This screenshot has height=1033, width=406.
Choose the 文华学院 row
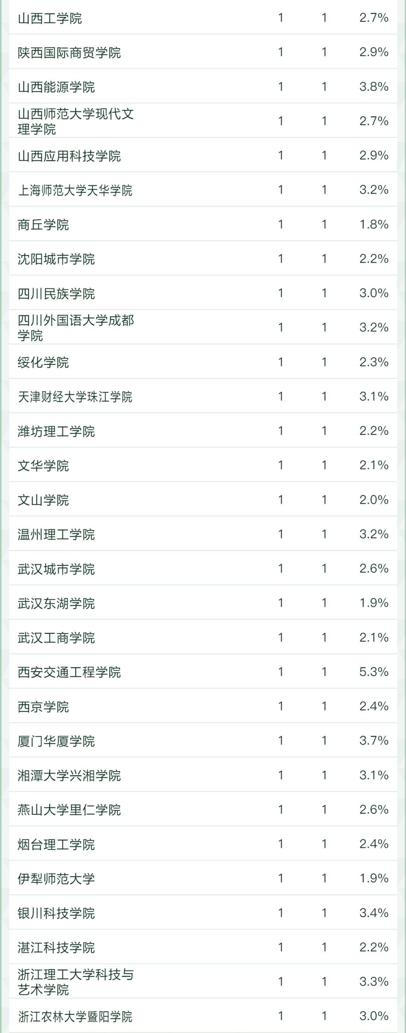[x=43, y=466]
